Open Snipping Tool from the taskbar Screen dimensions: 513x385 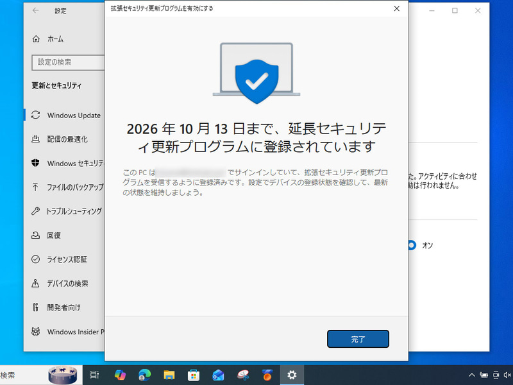[x=243, y=375]
